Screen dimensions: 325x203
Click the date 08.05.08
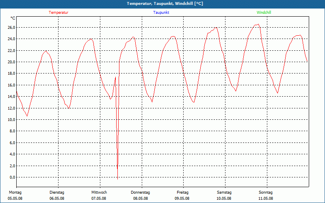[141, 199]
